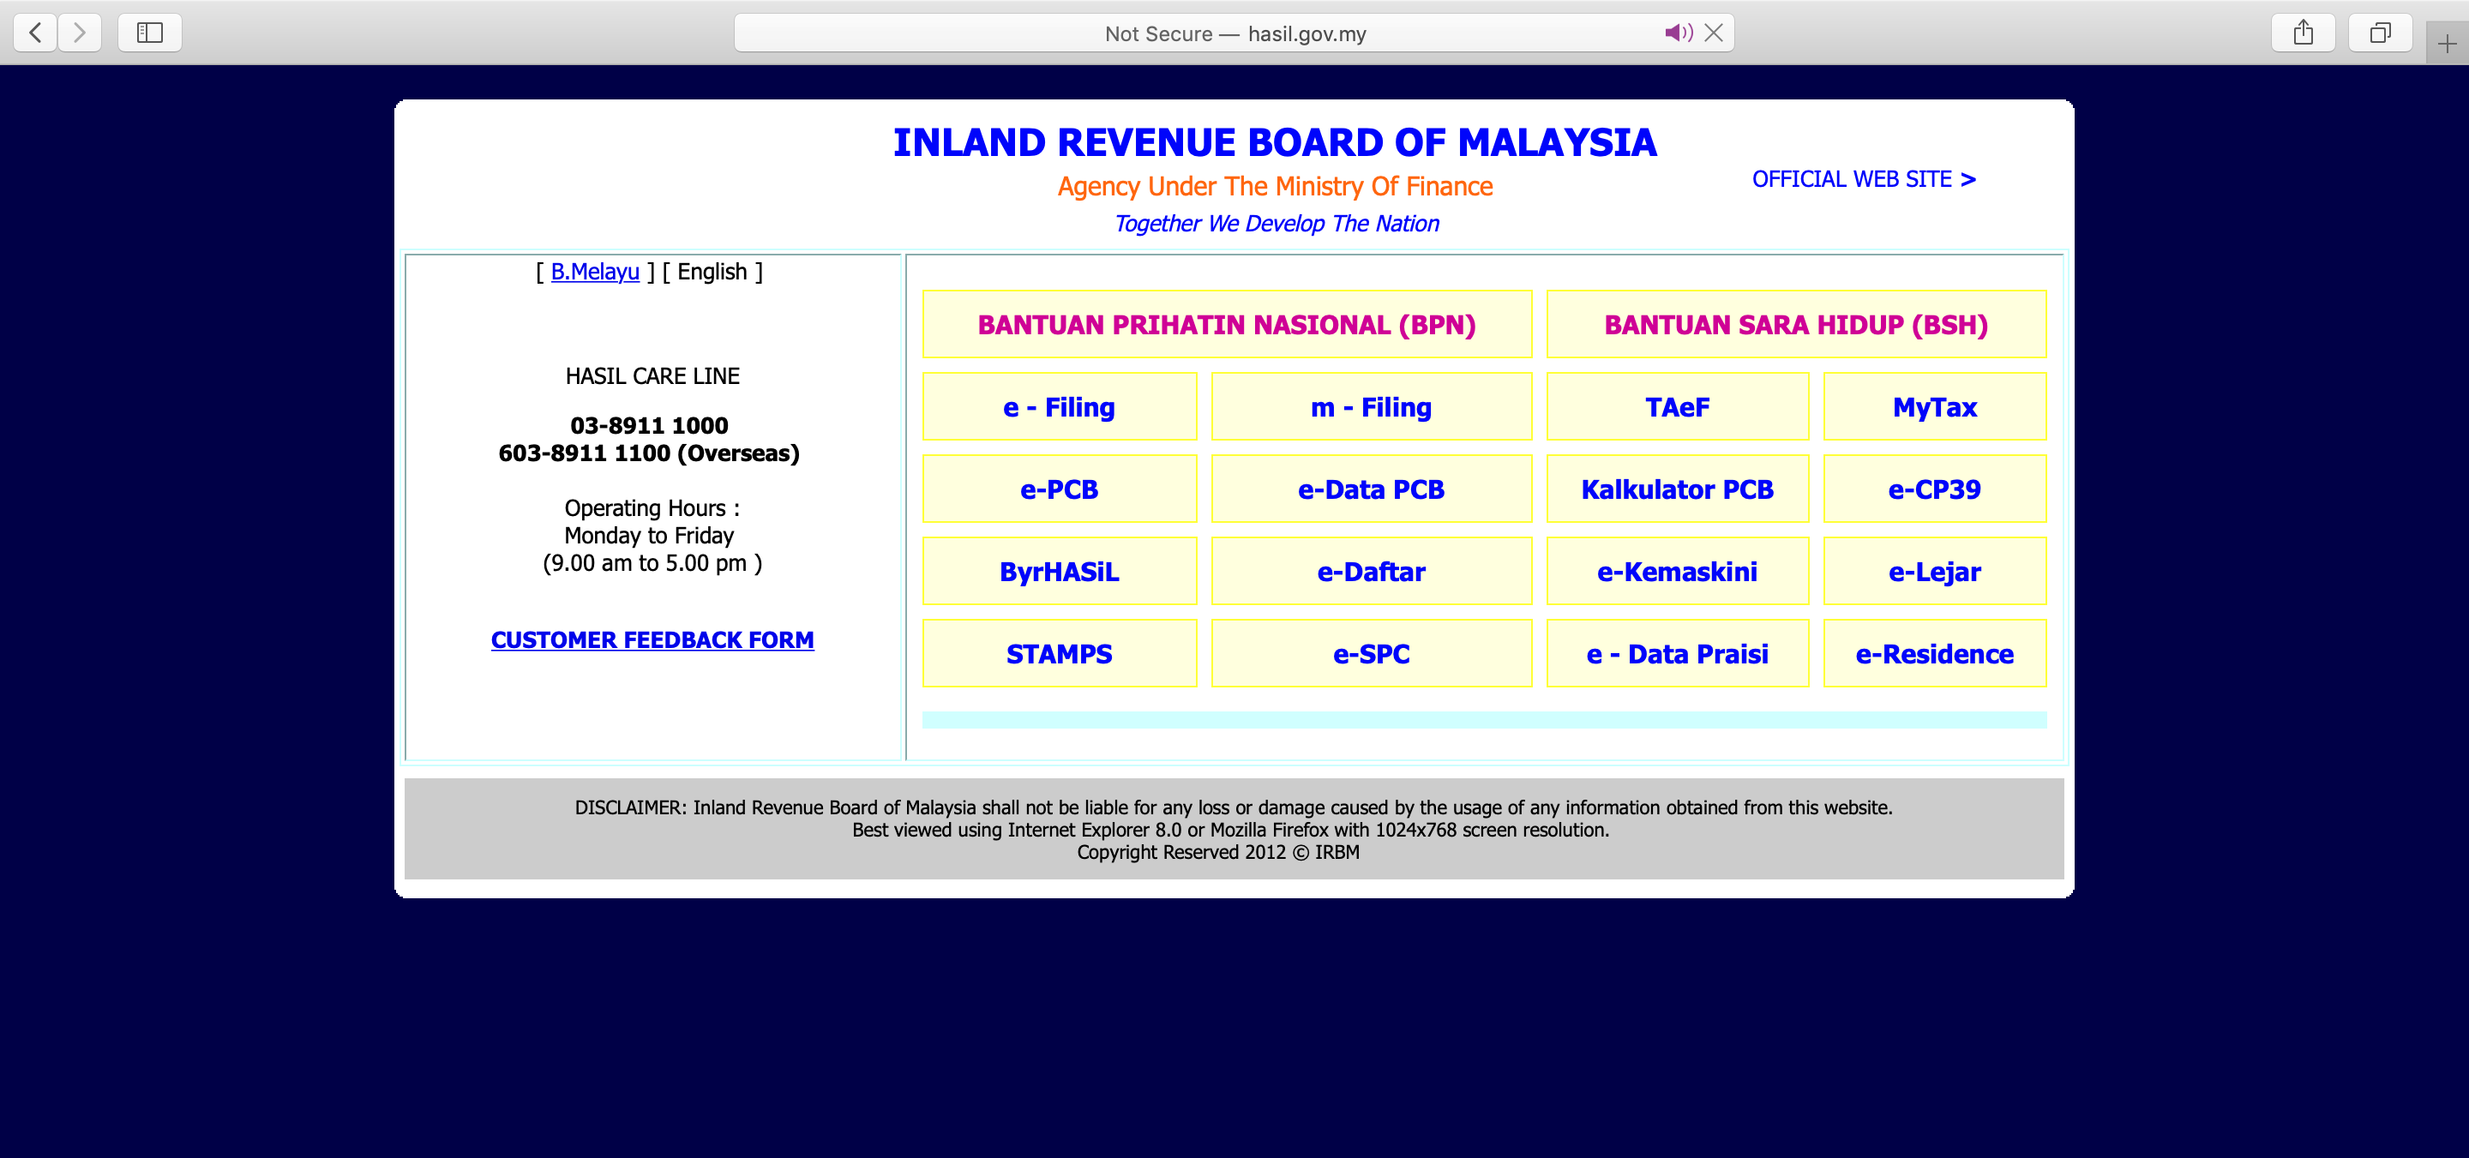Viewport: 2469px width, 1158px height.
Task: Open the Kalkulator PCB tool
Action: pyautogui.click(x=1678, y=489)
